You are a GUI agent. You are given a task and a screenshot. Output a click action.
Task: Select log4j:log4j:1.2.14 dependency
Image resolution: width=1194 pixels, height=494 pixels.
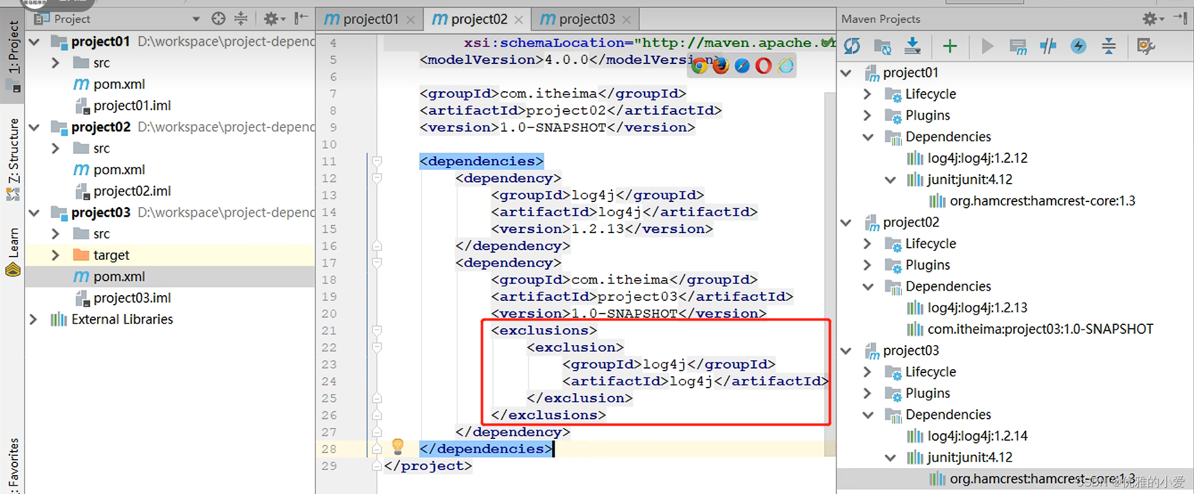pyautogui.click(x=978, y=436)
